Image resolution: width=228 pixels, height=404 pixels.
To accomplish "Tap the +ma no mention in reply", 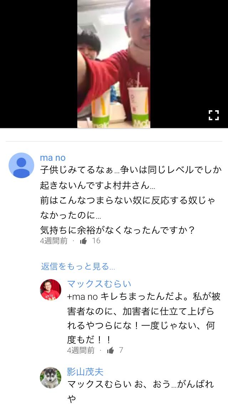I will [x=82, y=297].
